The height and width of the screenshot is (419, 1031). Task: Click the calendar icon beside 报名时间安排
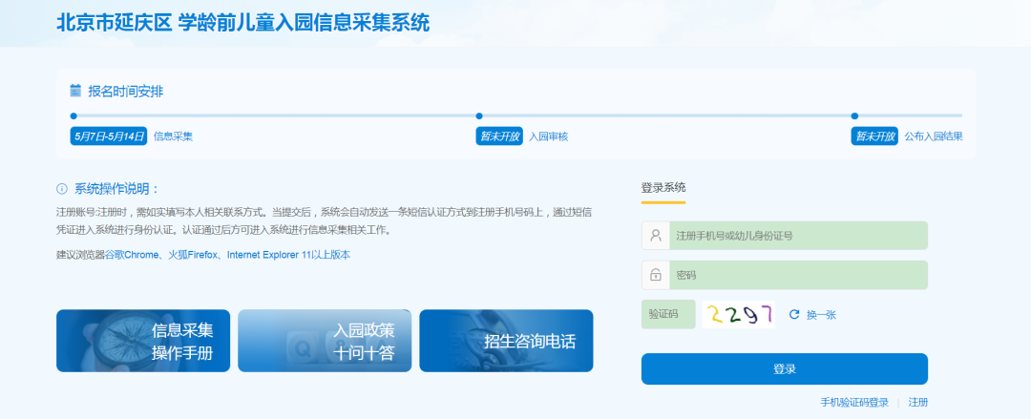(x=75, y=91)
